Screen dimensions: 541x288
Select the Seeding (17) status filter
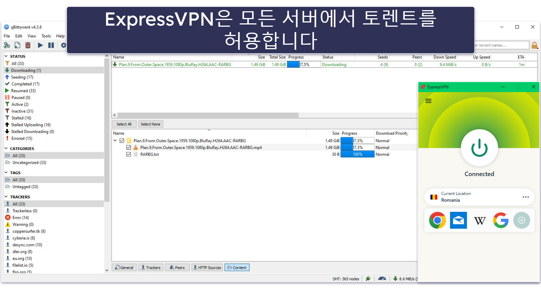point(22,77)
